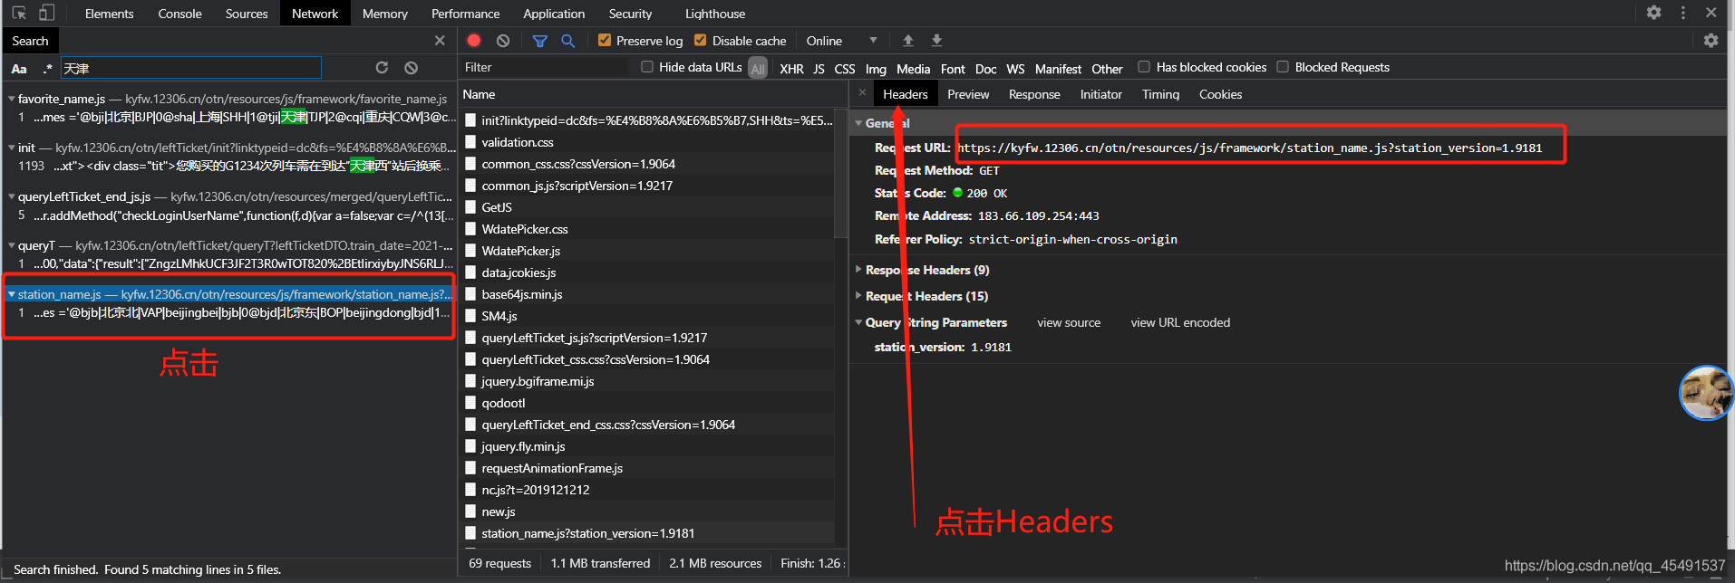The height and width of the screenshot is (583, 1735).
Task: Switch to the Console tab
Action: pos(179,14)
